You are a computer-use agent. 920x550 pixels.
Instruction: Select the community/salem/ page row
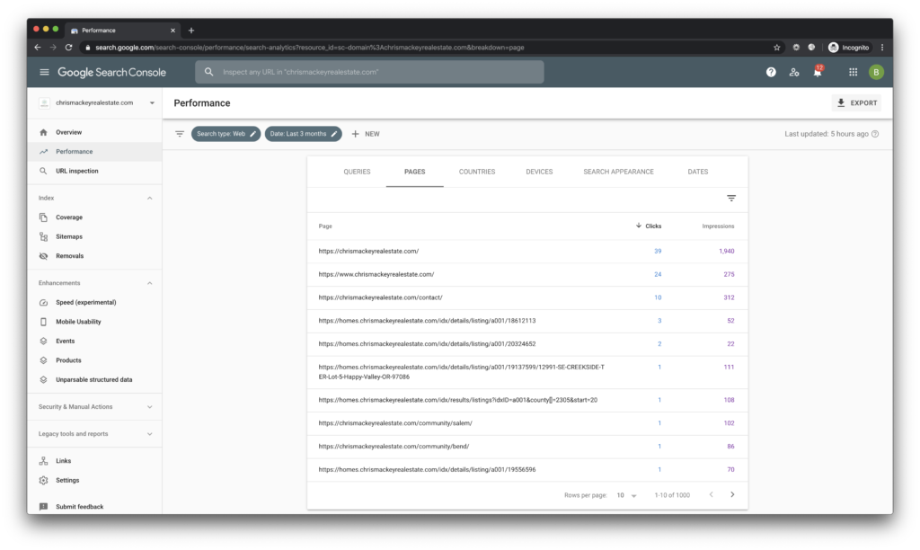click(x=527, y=423)
